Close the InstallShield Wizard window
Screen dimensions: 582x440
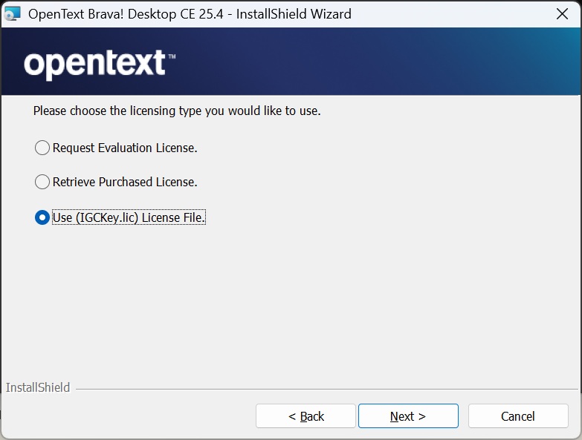(x=563, y=13)
